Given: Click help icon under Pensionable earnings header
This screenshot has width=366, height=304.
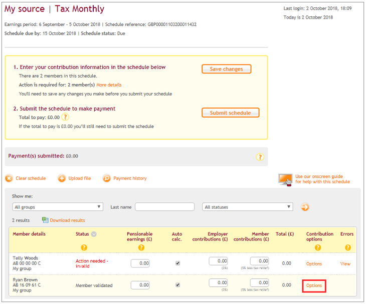Looking at the screenshot, I should pyautogui.click(x=141, y=247).
